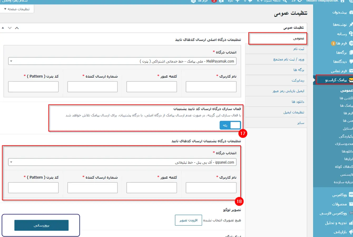The height and width of the screenshot is (237, 353).
Task: Turn off the backup gateway بله switch
Action: [230, 125]
